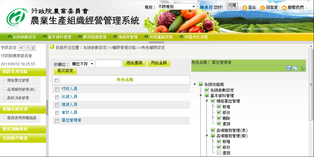Collapse the 規格單位管理 tree node
The height and width of the screenshot is (157, 314).
click(x=207, y=101)
